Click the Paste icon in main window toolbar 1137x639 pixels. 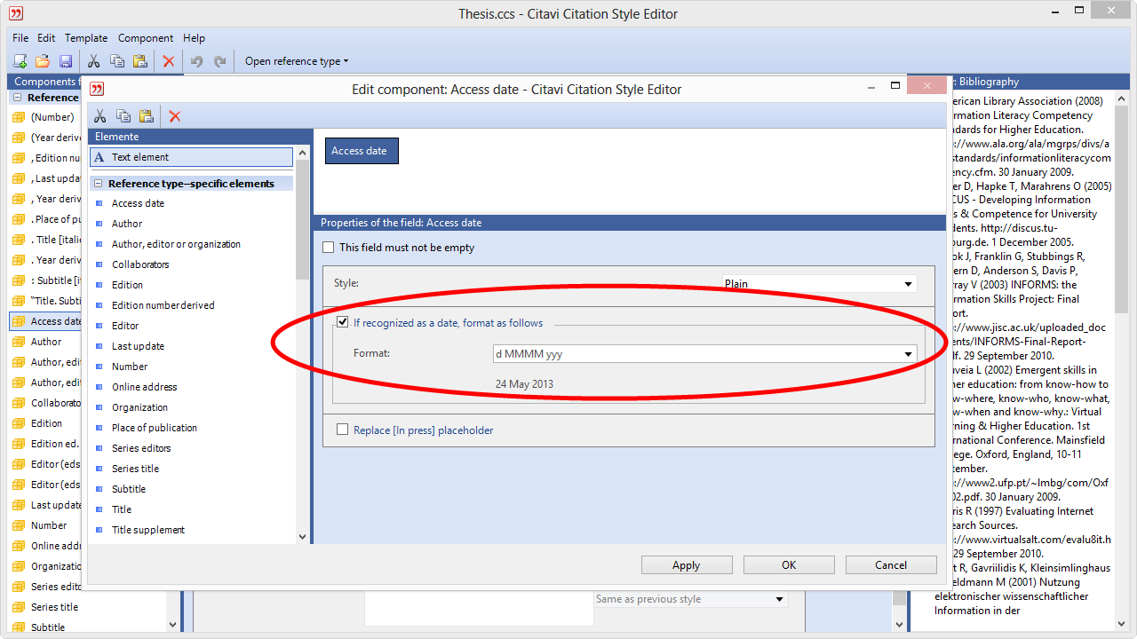click(139, 61)
